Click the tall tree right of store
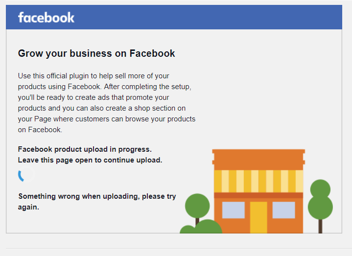 pos(320,199)
